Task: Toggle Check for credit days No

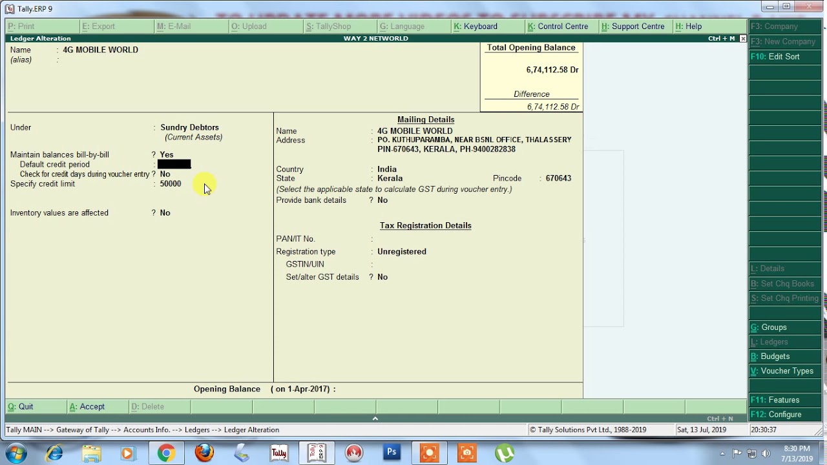Action: [x=165, y=174]
